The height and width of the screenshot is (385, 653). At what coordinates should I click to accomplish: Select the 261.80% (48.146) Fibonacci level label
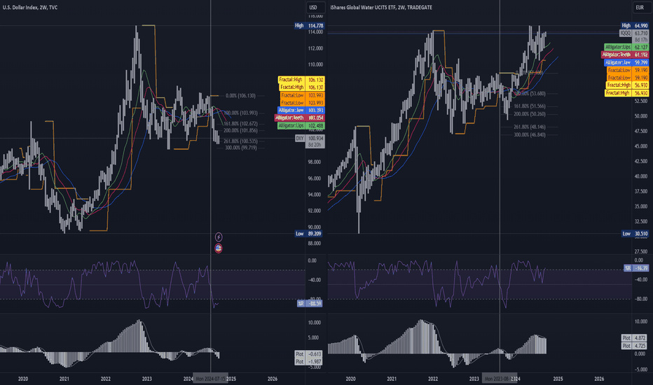click(x=530, y=127)
